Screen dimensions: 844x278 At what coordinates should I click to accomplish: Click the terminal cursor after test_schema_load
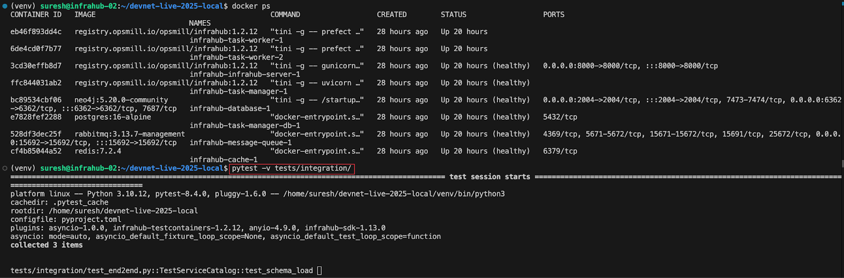(x=319, y=271)
